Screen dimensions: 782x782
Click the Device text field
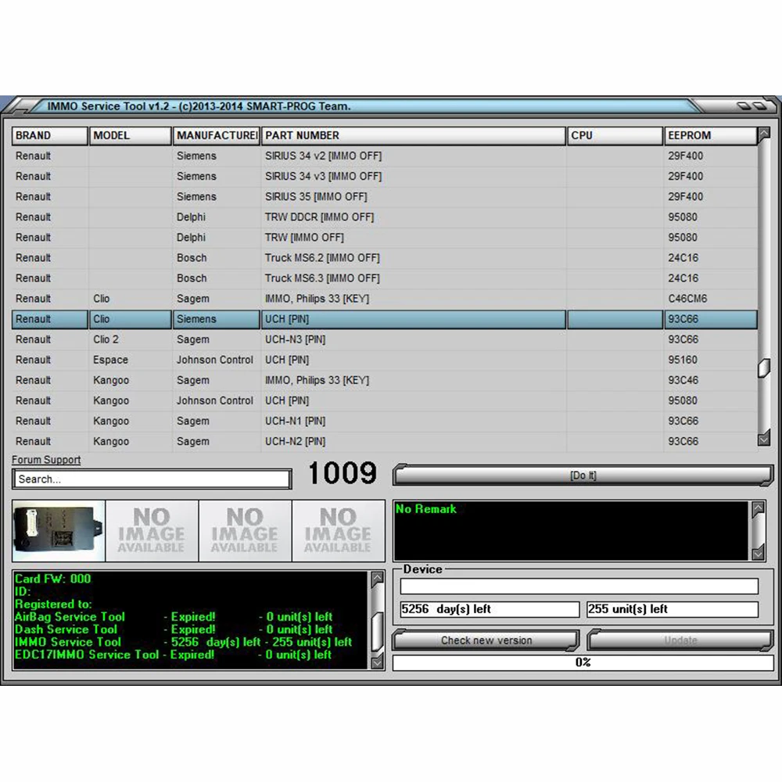click(x=579, y=586)
